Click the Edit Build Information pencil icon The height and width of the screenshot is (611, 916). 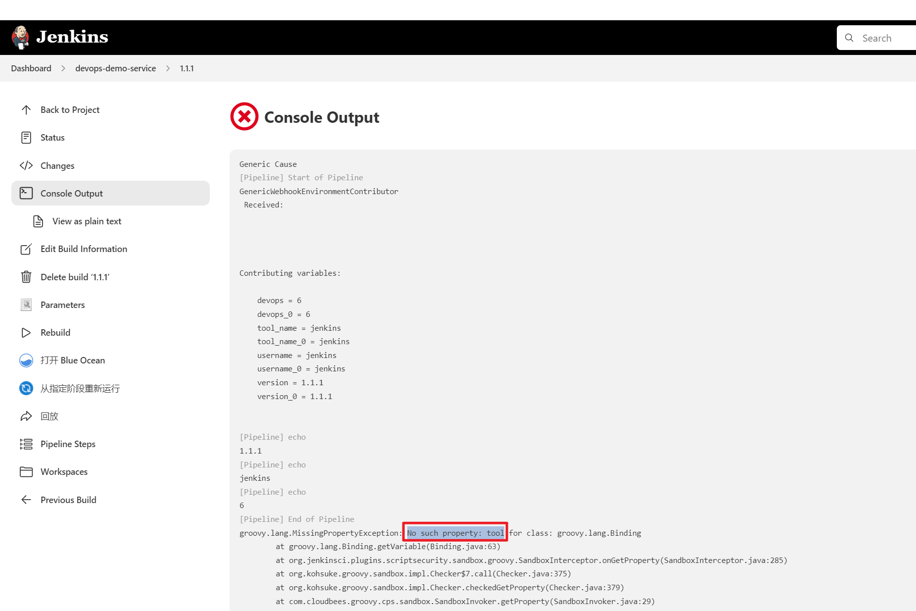[26, 249]
